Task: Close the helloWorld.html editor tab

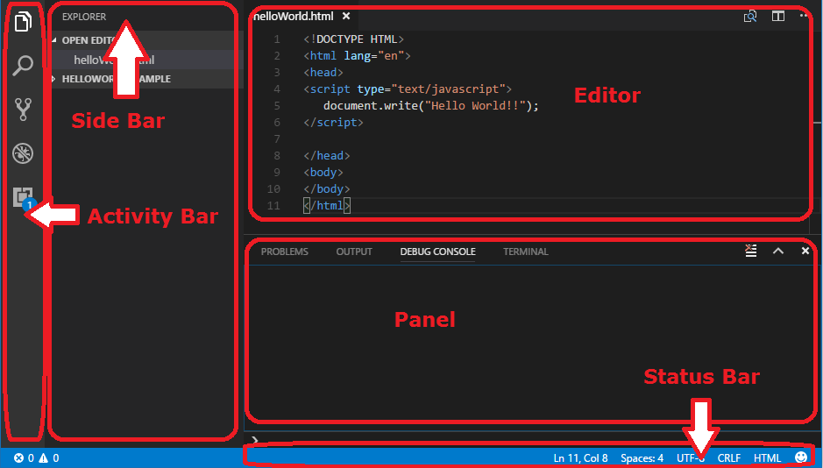Action: (346, 17)
